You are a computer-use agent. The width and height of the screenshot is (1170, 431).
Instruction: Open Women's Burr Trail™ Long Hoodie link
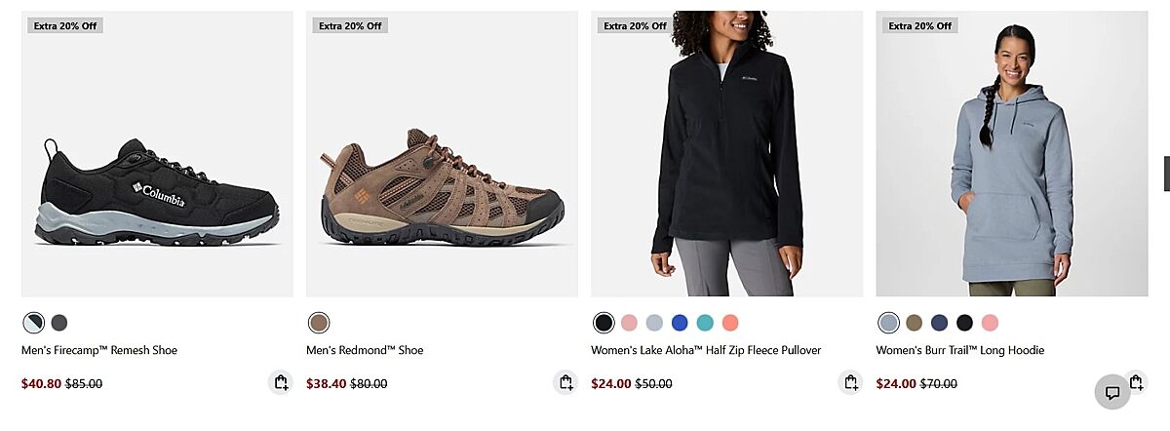[x=959, y=350]
